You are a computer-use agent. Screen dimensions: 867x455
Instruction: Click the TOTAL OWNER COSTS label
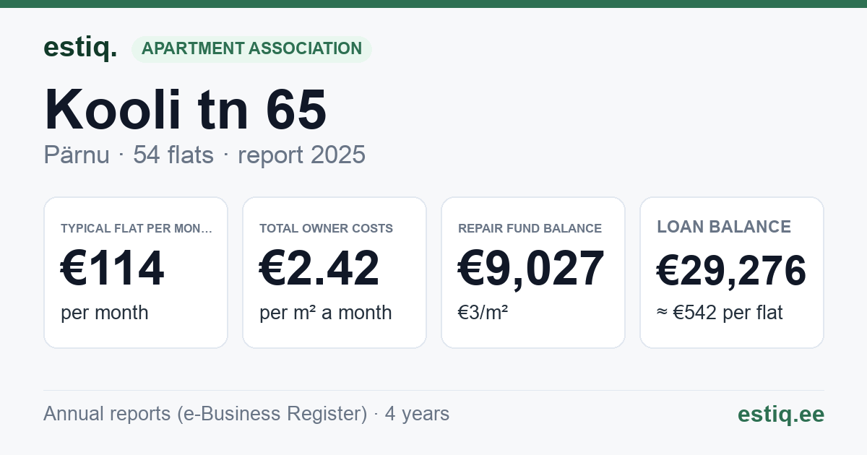(x=327, y=228)
